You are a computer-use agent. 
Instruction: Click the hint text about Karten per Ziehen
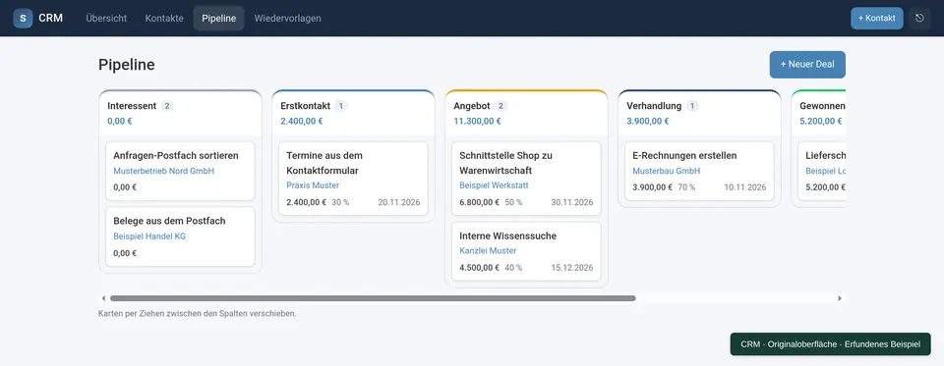[198, 314]
